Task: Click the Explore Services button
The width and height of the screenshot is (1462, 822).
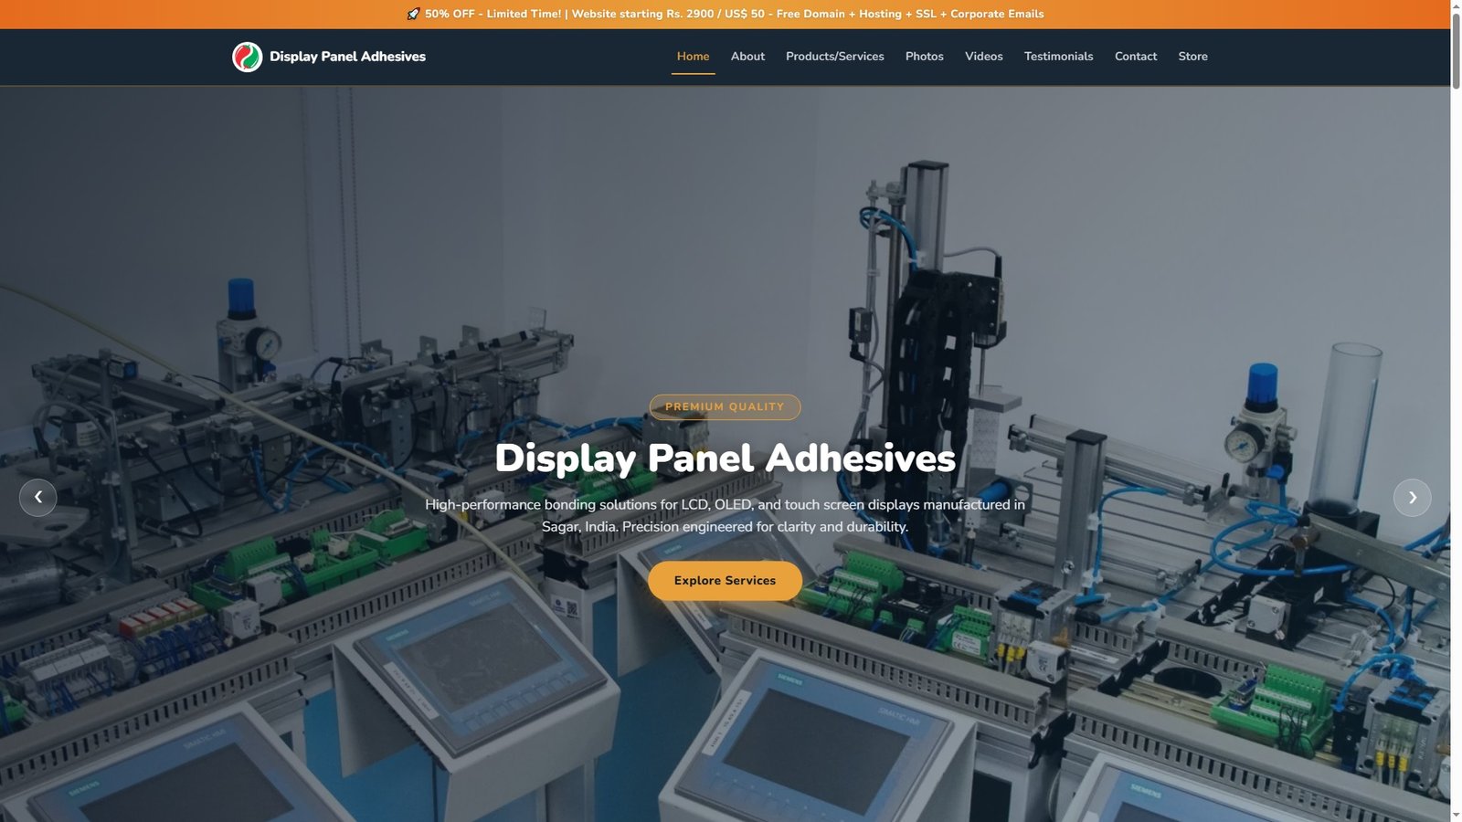Action: (x=725, y=581)
